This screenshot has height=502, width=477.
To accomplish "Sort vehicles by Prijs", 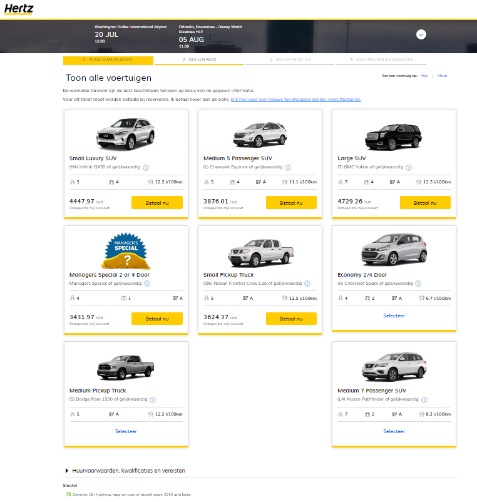I will coord(424,76).
